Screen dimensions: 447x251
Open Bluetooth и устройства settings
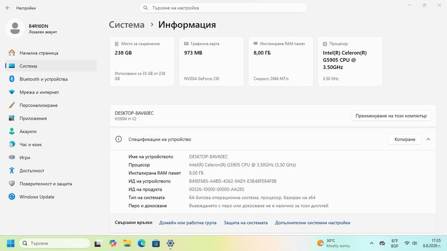[x=51, y=79]
